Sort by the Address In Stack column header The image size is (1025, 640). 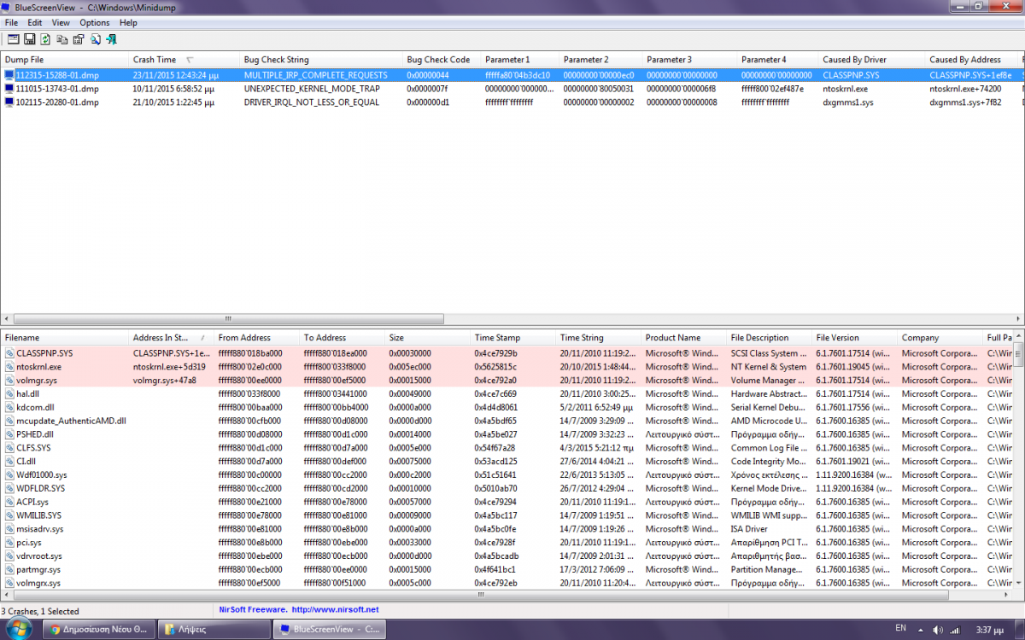tap(159, 338)
